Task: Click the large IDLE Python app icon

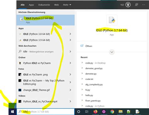Action: (x=112, y=20)
